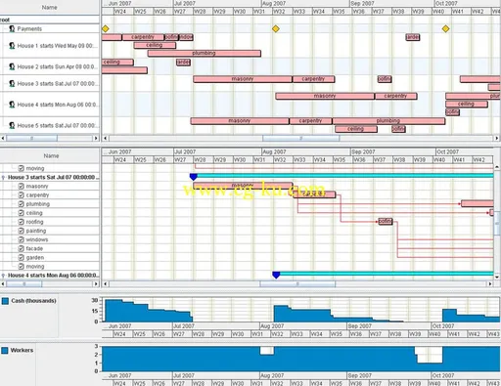This screenshot has height=386, width=501.
Task: Select the October Payments milestone diamond
Action: click(445, 28)
